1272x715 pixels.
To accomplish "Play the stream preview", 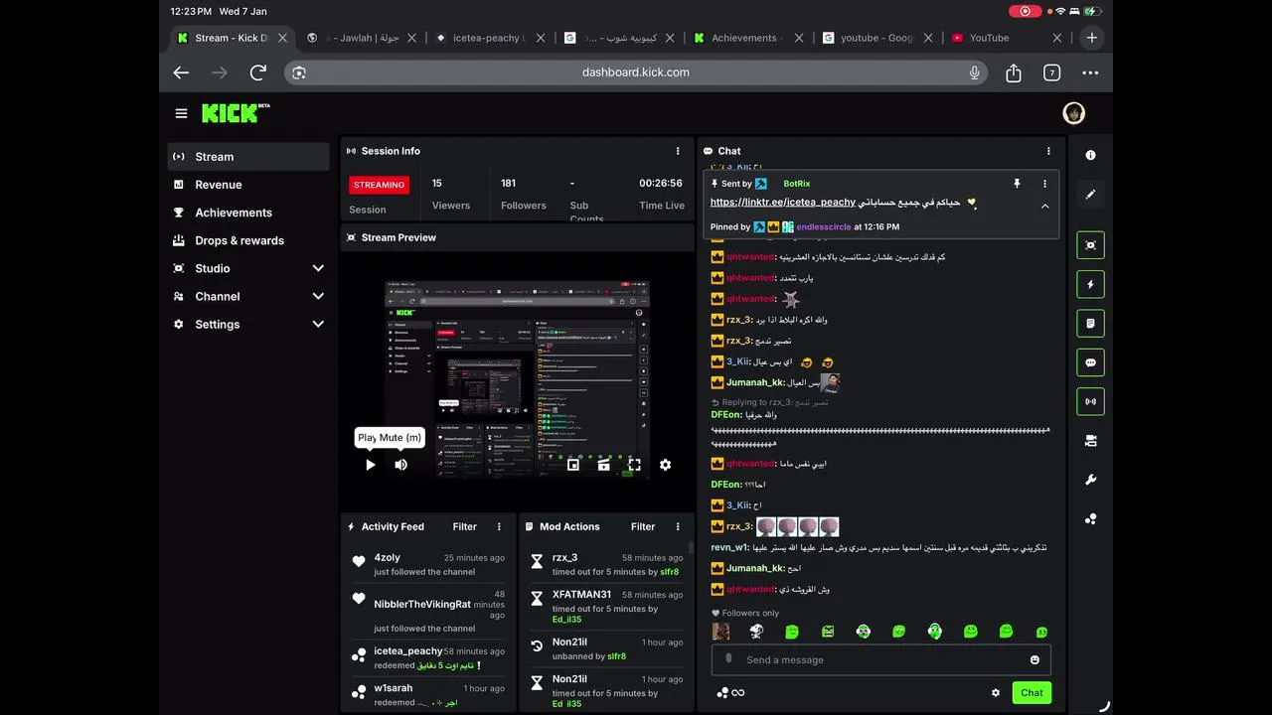I will tap(371, 465).
